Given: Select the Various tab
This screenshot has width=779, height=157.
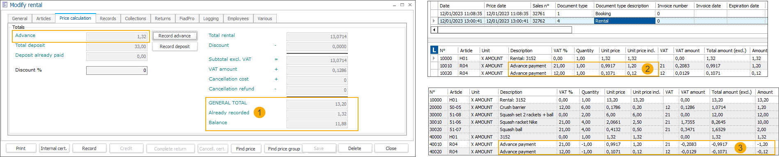Looking at the screenshot, I should [265, 18].
